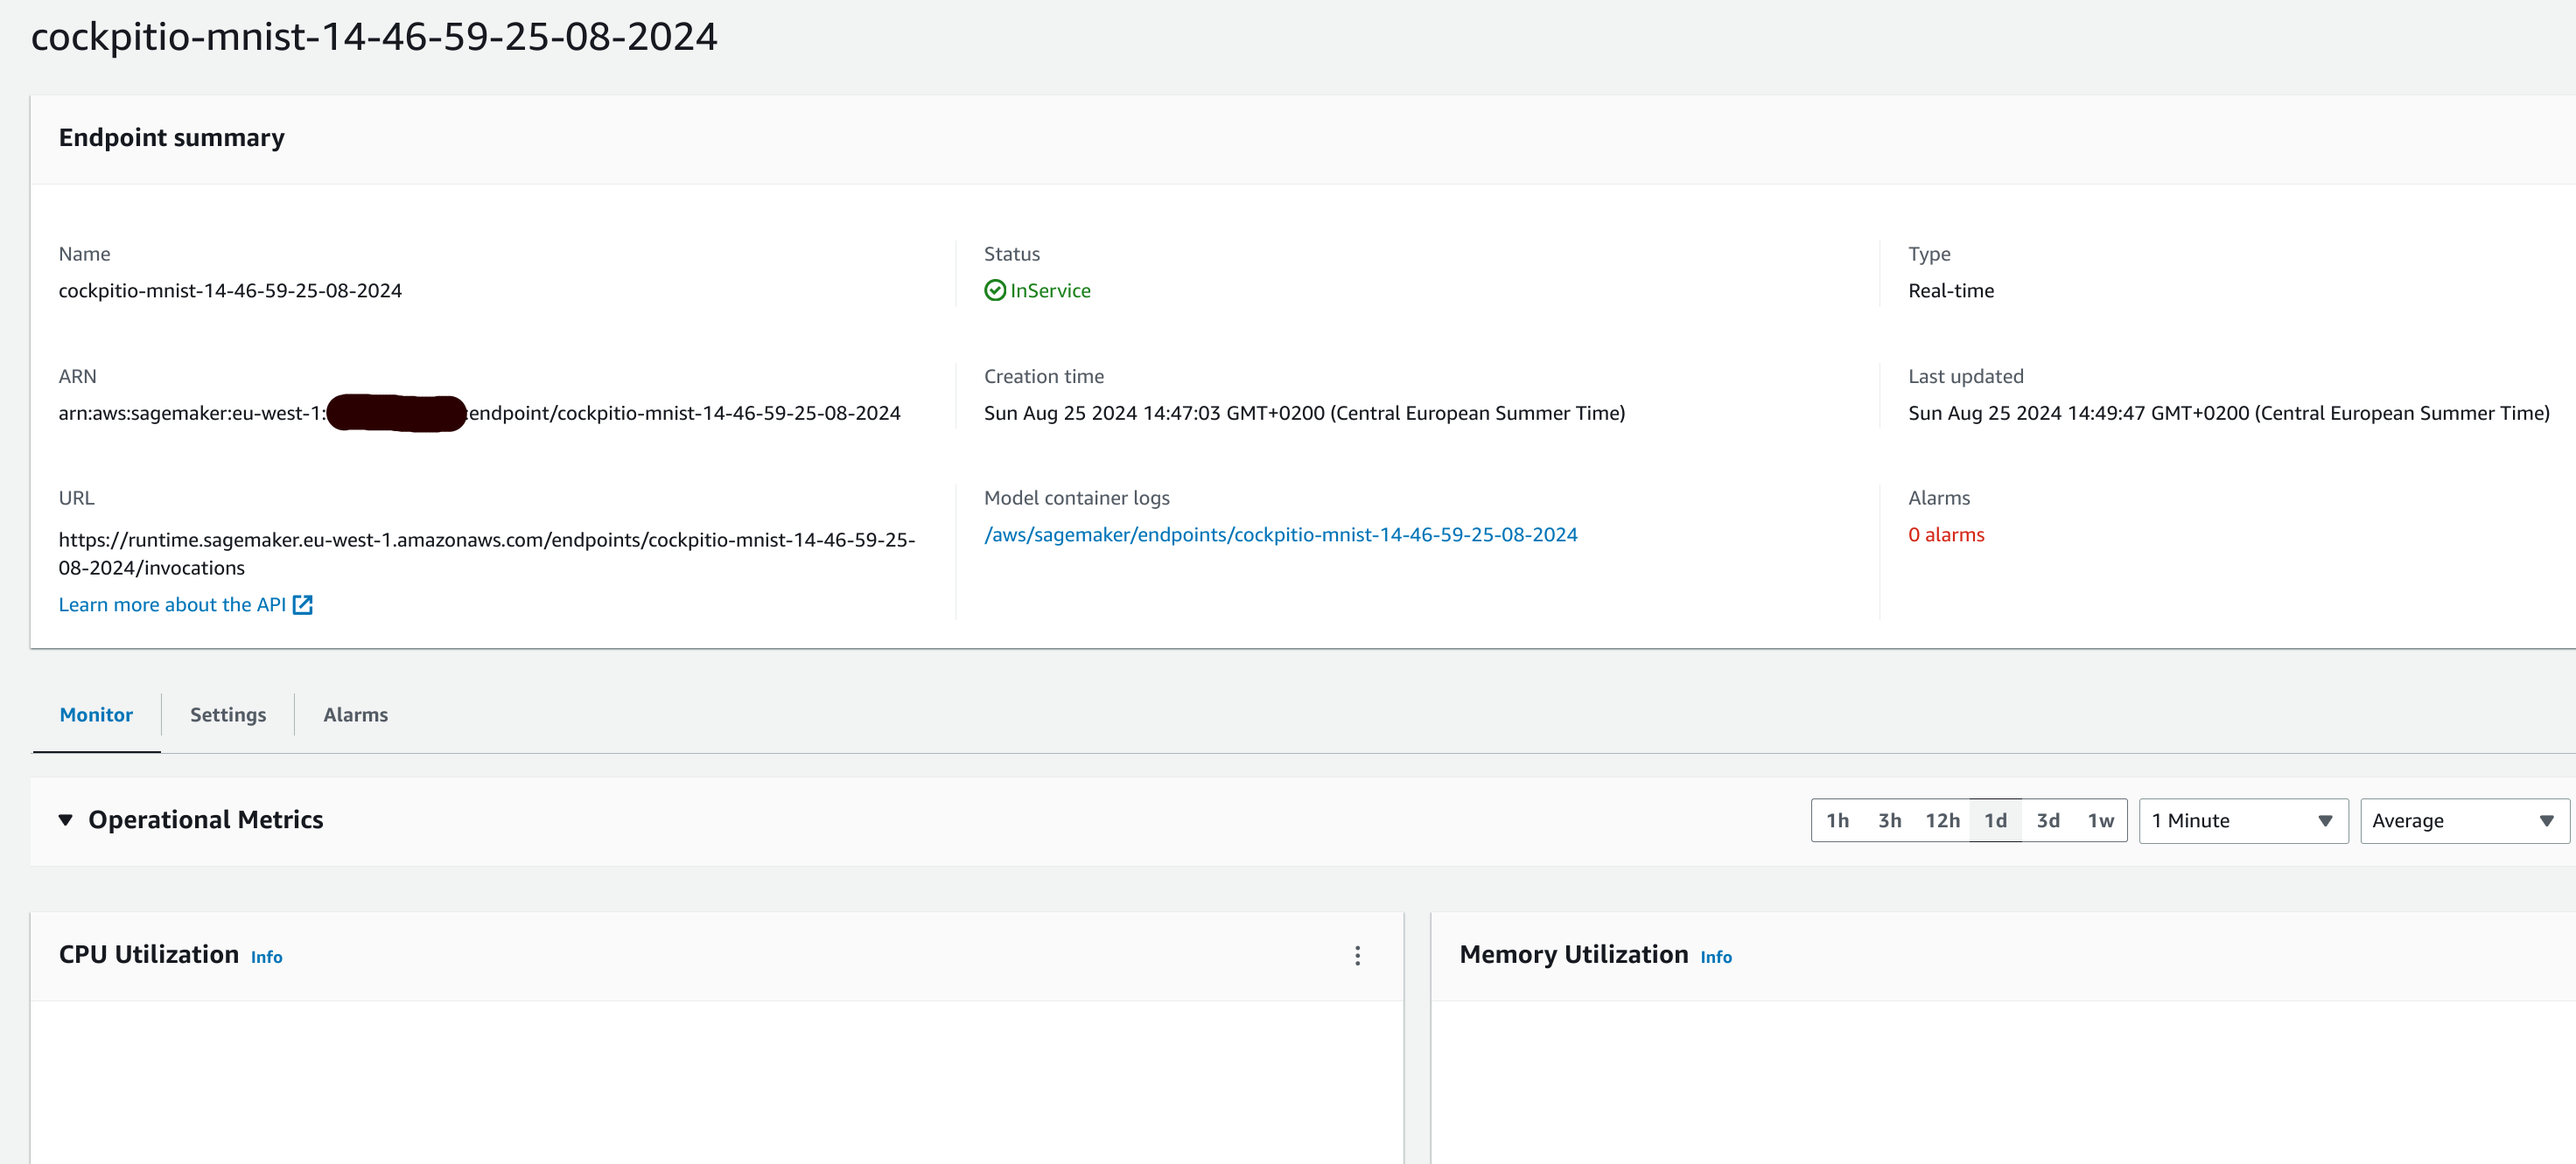Select the 1h time range
The image size is (2576, 1164).
pyautogui.click(x=1839, y=820)
